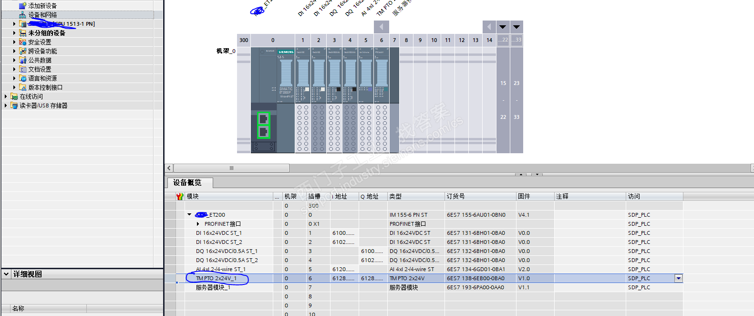Viewport: 754px width, 316px height.
Task: Click the 语言和资源 icon
Action: 22,78
